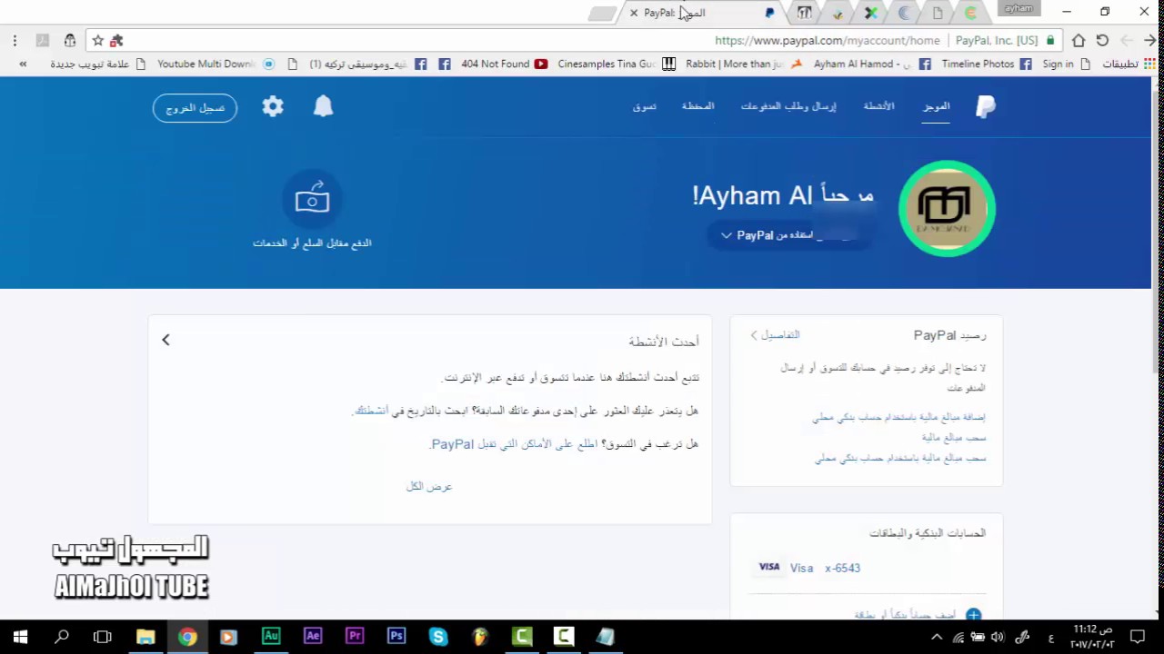The height and width of the screenshot is (654, 1164).
Task: Open the تسوق shopping tab
Action: tap(644, 106)
